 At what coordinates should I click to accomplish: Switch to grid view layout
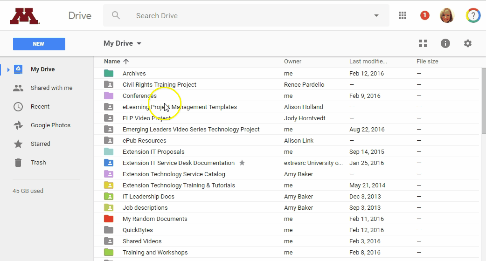423,43
